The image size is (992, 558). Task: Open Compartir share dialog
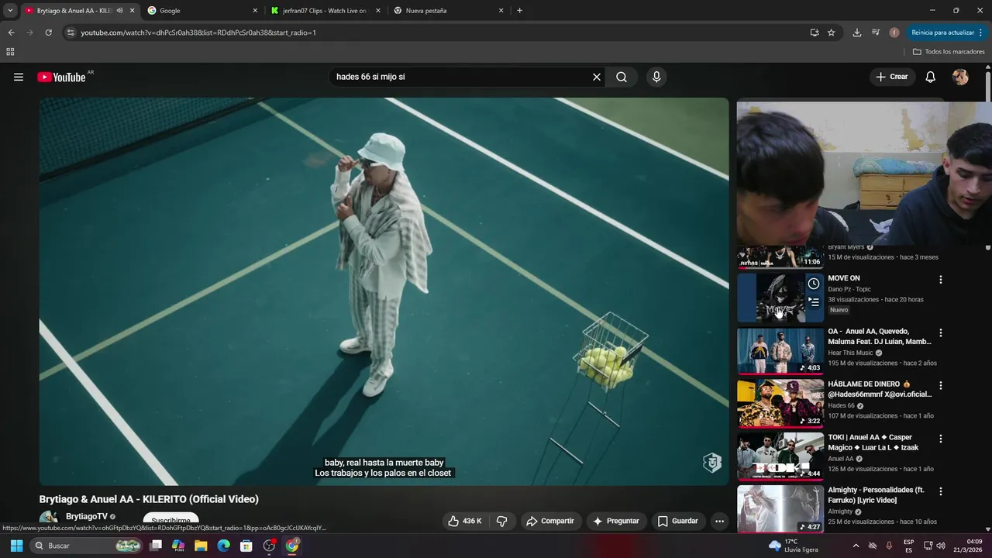click(x=550, y=521)
